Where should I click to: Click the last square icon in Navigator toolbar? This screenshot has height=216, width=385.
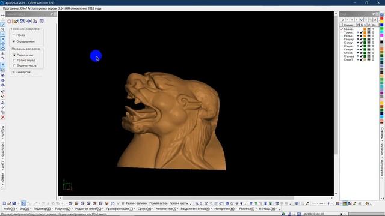(42, 21)
